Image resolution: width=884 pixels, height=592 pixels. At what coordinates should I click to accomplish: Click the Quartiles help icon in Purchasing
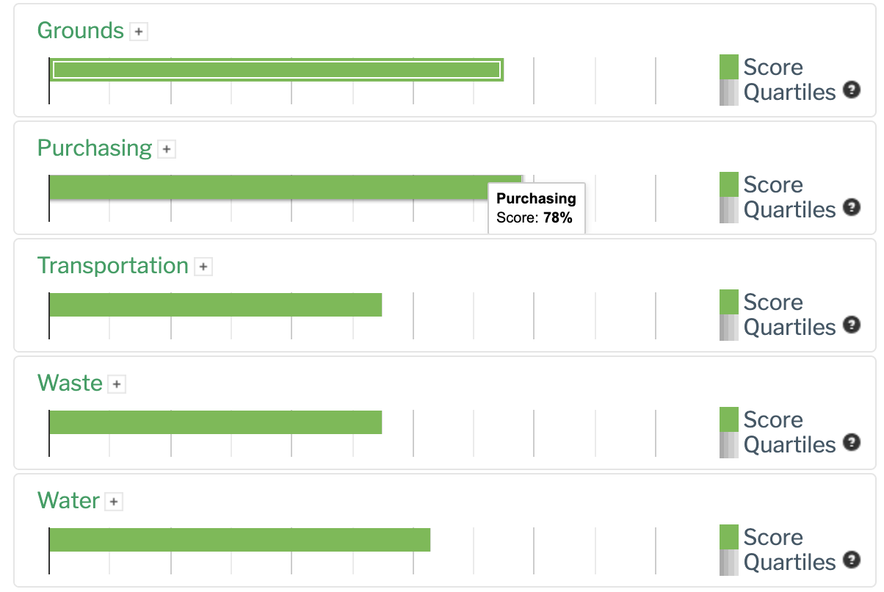[852, 208]
